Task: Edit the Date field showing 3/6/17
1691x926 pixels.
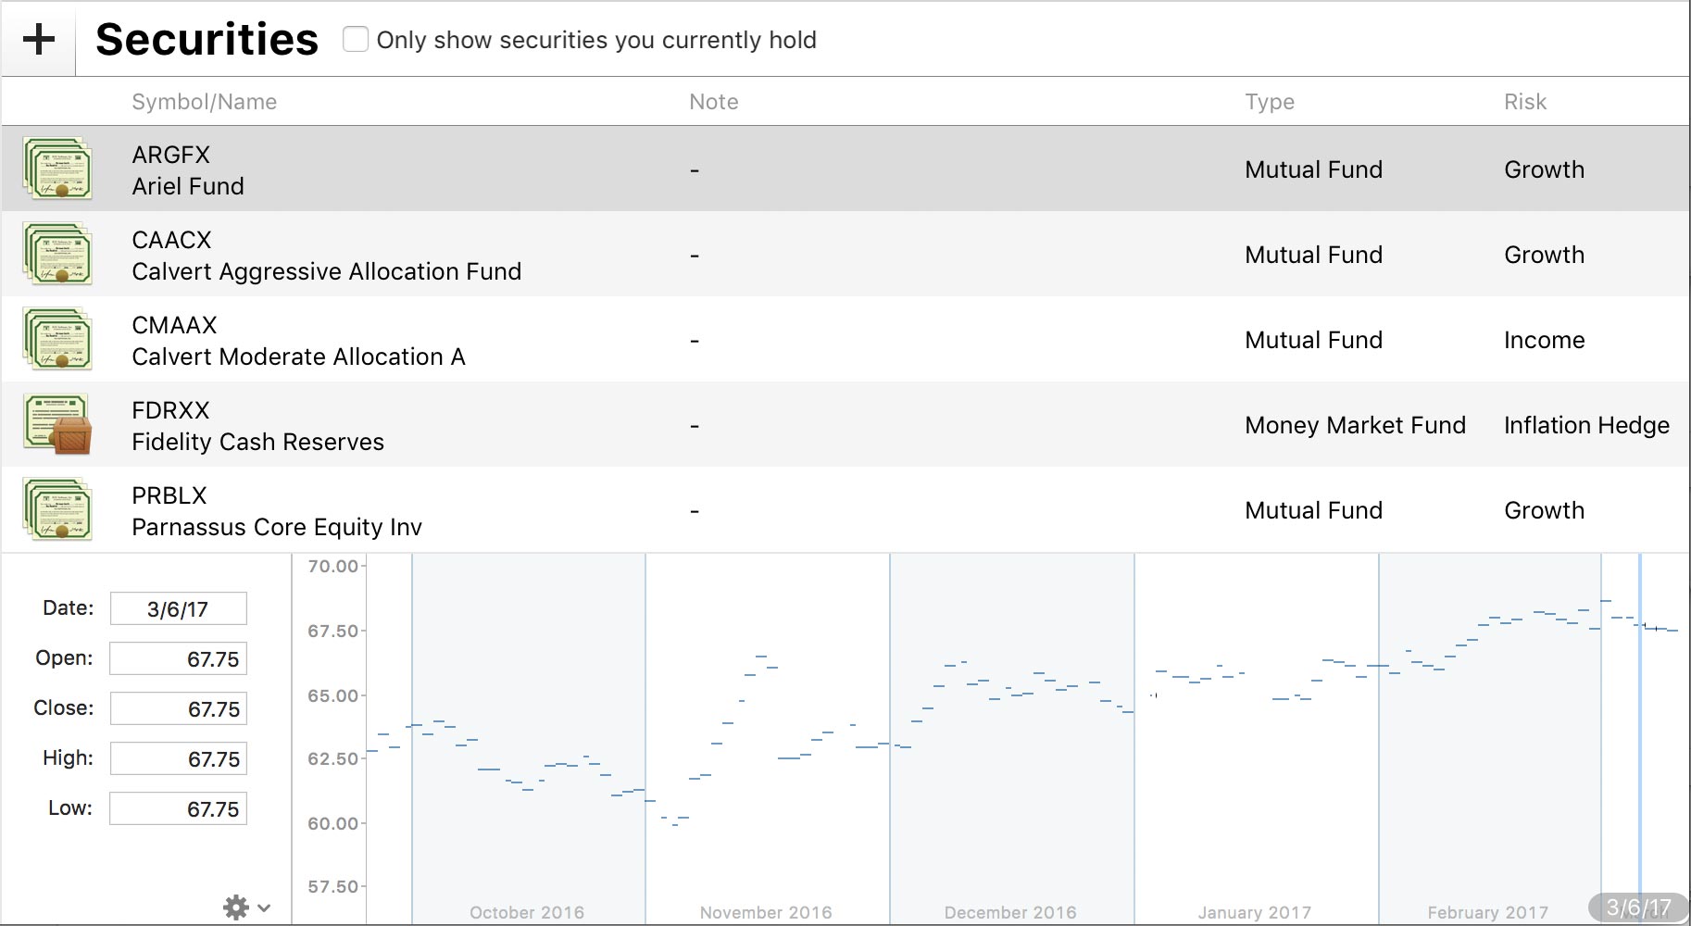Action: tap(178, 609)
